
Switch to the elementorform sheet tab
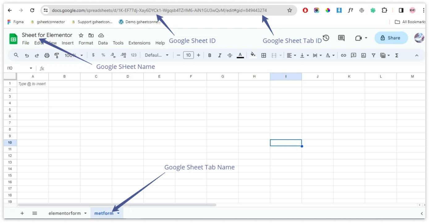click(65, 213)
